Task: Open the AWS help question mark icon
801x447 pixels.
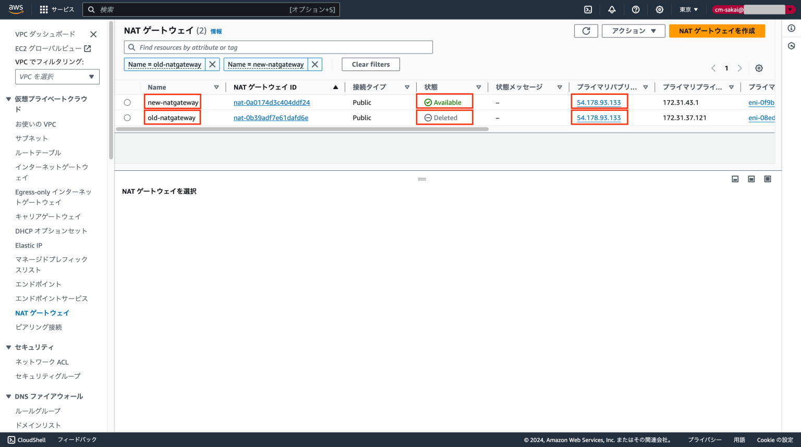Action: [x=635, y=9]
